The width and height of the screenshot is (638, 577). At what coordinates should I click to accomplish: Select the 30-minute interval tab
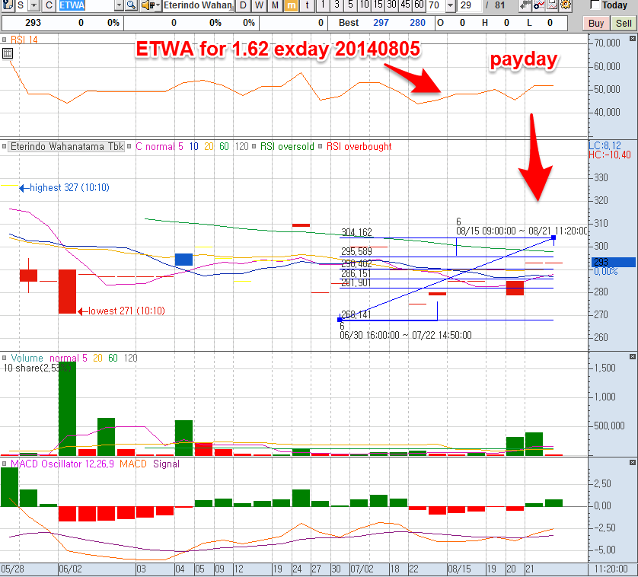pos(392,5)
